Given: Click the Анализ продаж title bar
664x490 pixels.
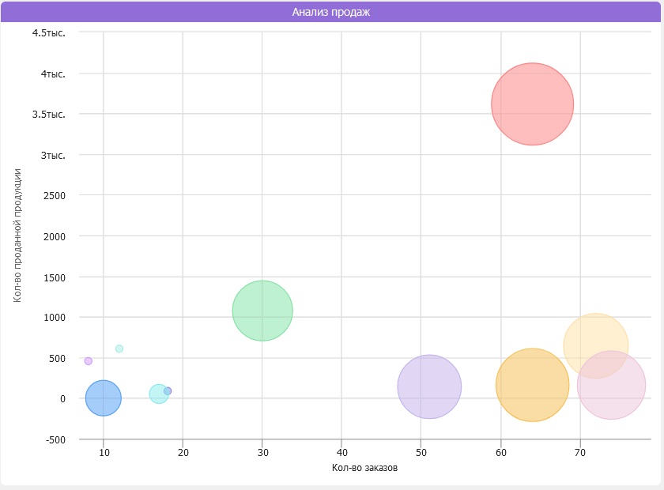Looking at the screenshot, I should point(330,12).
